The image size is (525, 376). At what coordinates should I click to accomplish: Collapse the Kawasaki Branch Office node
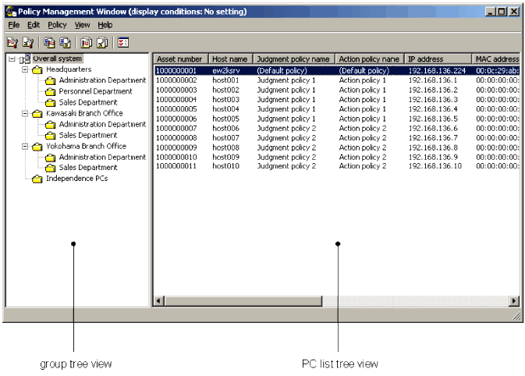point(25,113)
